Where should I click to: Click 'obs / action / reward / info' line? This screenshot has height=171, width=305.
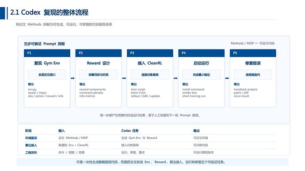(46, 96)
